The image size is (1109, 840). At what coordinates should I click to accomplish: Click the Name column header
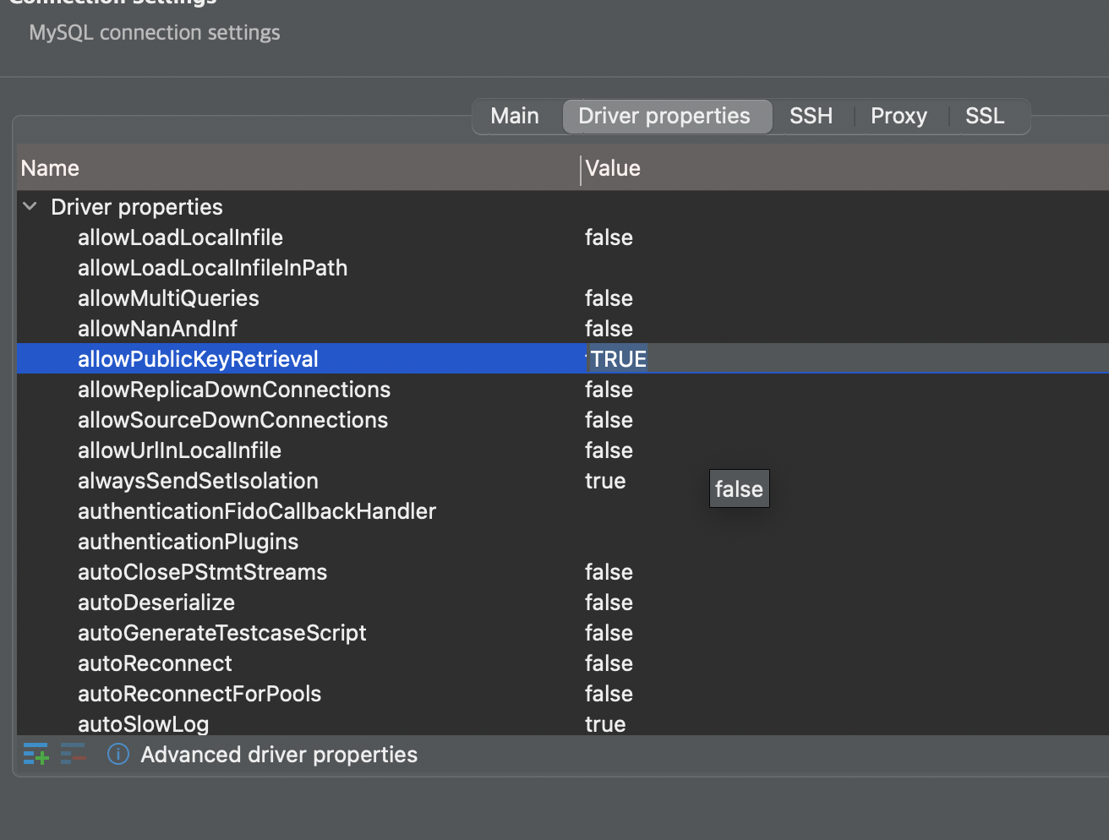(x=298, y=168)
